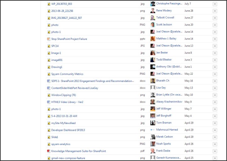227x161 pixels.
Task: View Brian Lyttle's profile name
Action: (x=169, y=94)
